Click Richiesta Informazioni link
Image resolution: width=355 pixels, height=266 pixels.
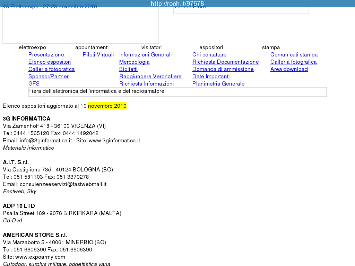pyautogui.click(x=147, y=84)
